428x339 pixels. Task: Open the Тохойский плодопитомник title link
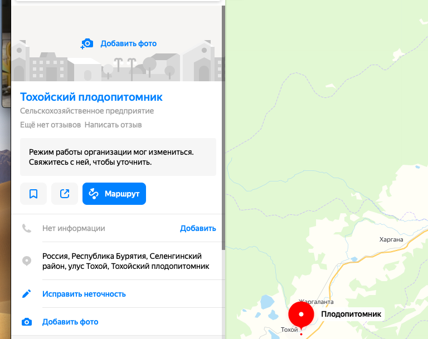tap(91, 97)
